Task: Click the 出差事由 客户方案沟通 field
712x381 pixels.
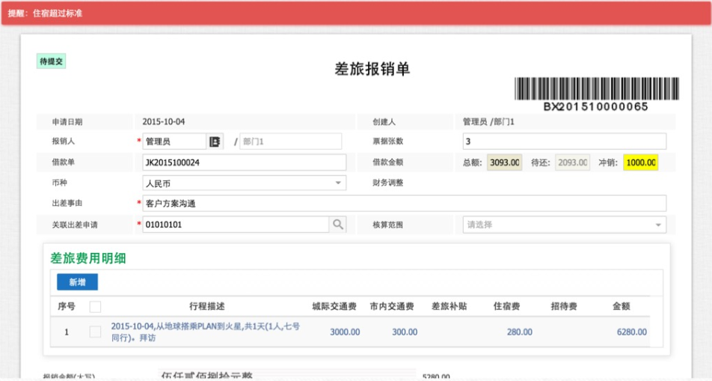Action: [404, 204]
